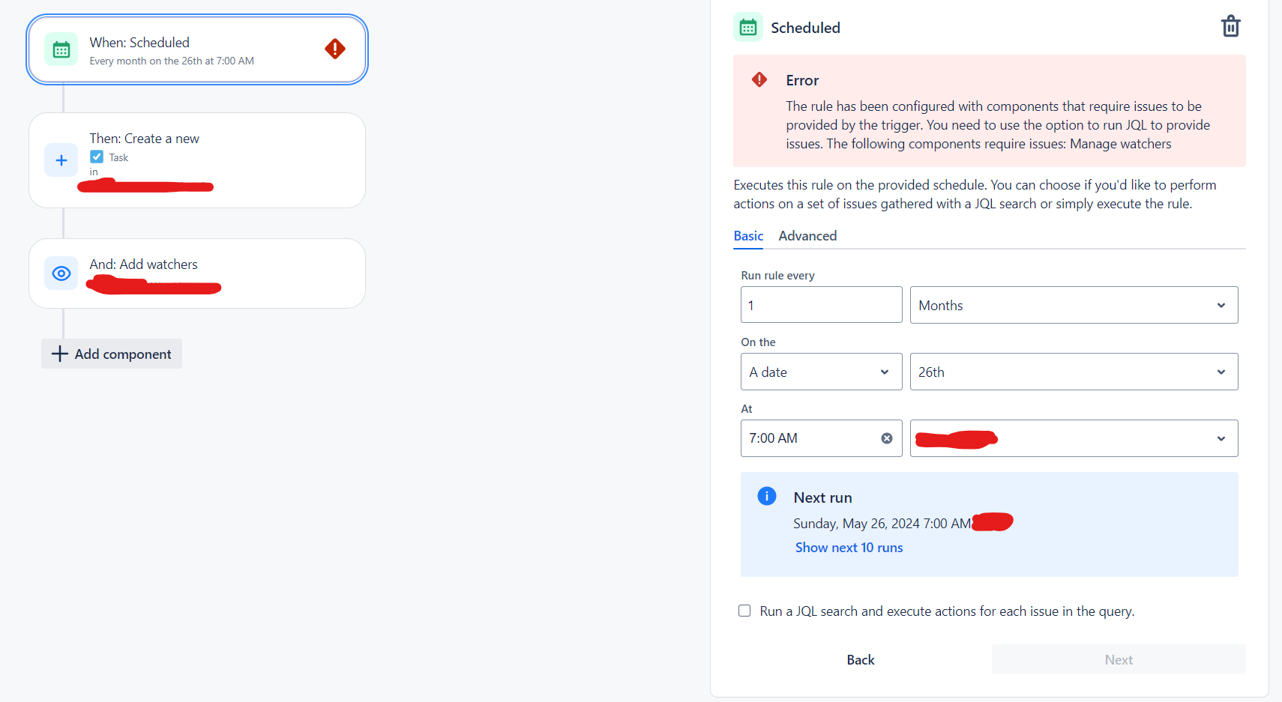This screenshot has width=1282, height=702.
Task: Select the Then: Create a new card
Action: (197, 160)
